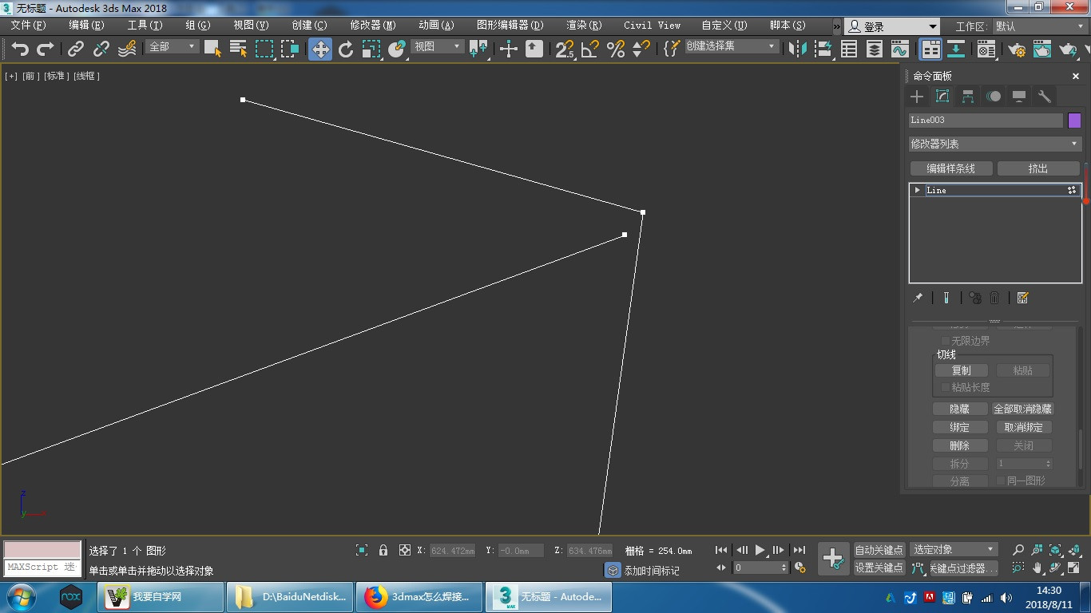The width and height of the screenshot is (1091, 613).
Task: Go to end frame button
Action: [x=799, y=550]
